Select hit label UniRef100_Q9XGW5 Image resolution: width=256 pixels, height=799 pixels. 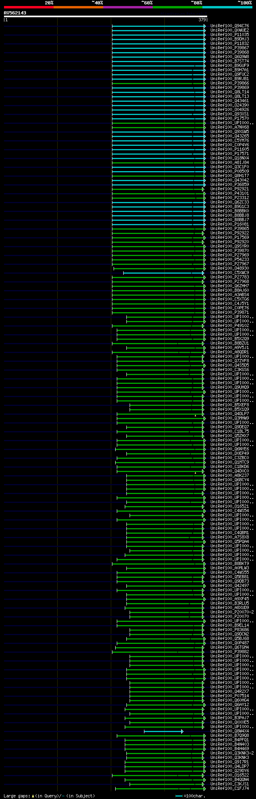(230, 132)
